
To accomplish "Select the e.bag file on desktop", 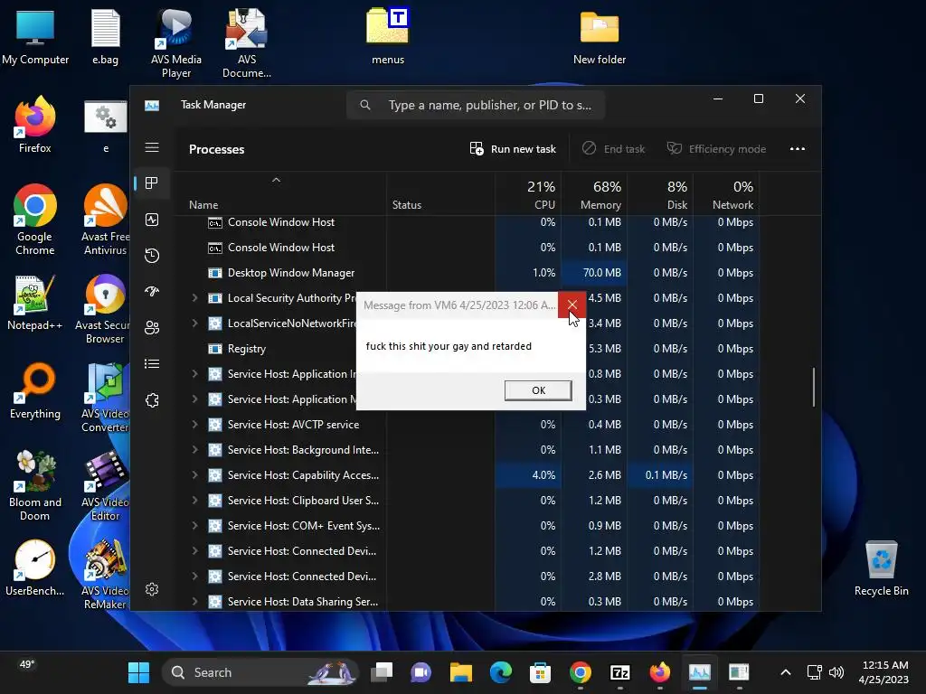I will tap(105, 36).
